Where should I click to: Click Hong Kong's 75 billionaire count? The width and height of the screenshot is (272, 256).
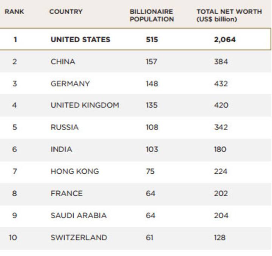150,171
